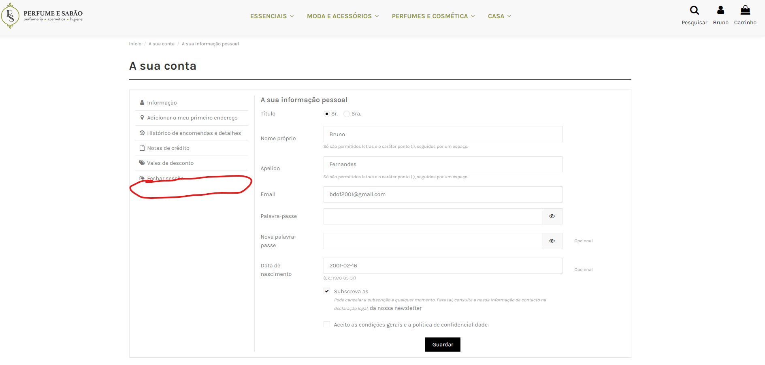The width and height of the screenshot is (765, 365).
Task: Expand the Perfumes e Cosmética menu
Action: click(433, 16)
